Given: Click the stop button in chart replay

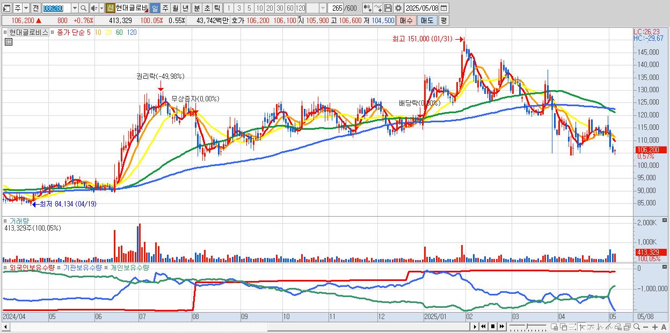Looking at the screenshot, I should click(x=493, y=327).
